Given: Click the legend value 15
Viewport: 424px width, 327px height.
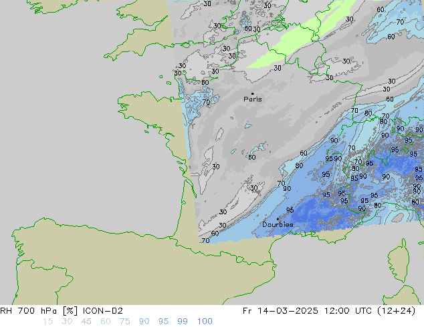Looking at the screenshot, I should pos(47,322).
